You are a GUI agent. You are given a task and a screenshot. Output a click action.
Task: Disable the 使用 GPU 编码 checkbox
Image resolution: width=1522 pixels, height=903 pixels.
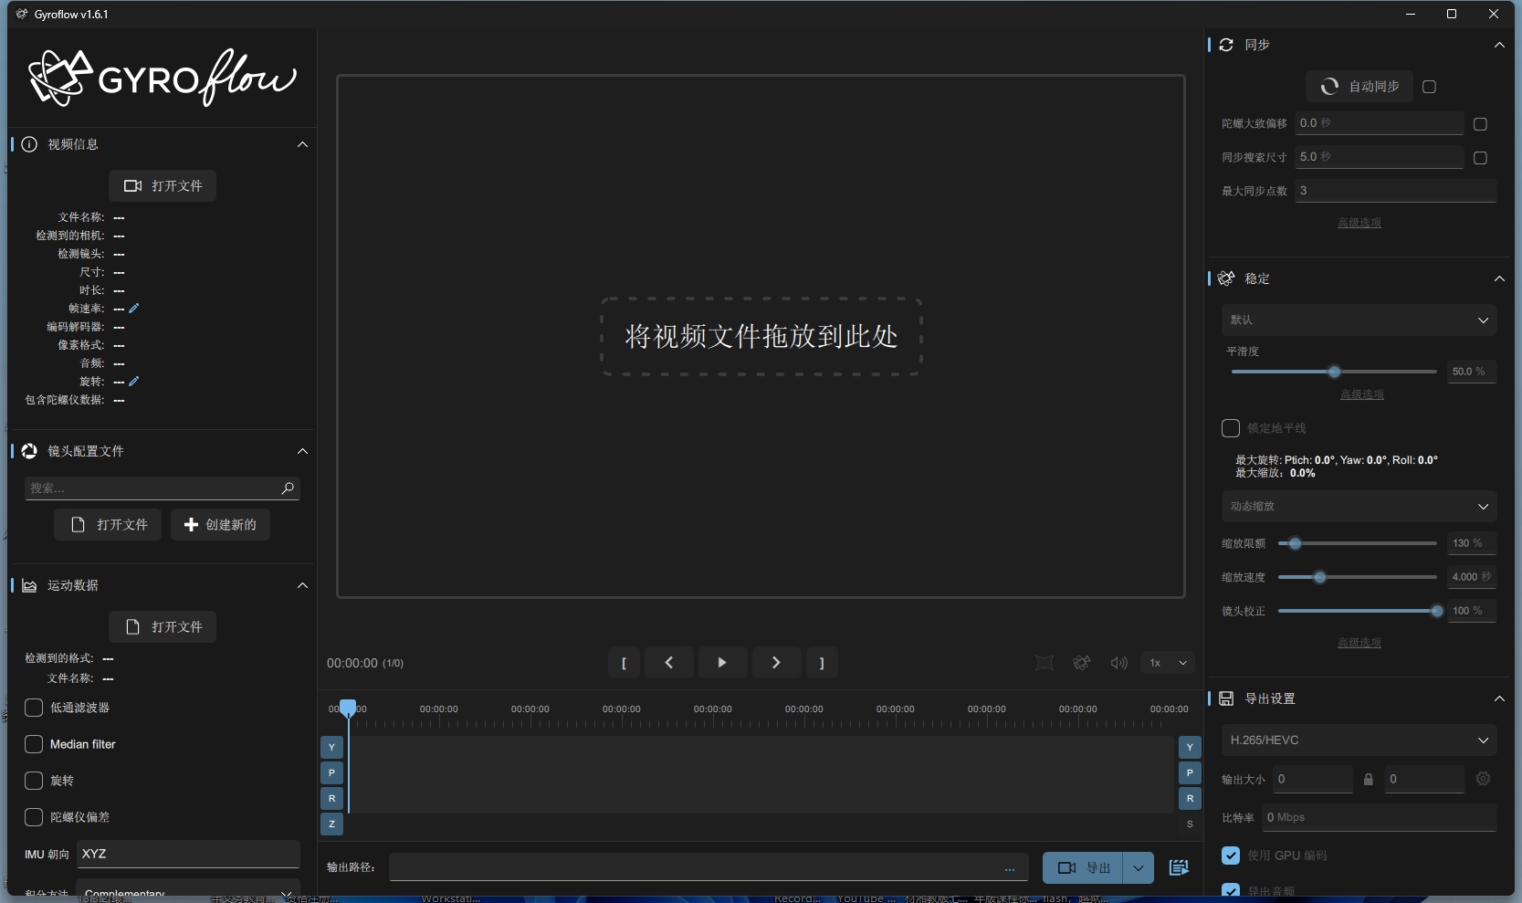point(1230,856)
